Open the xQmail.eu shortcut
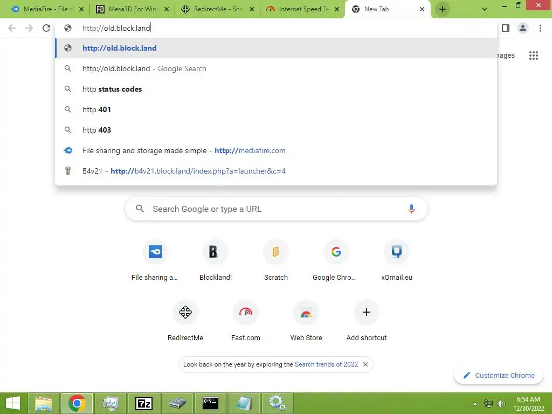The width and height of the screenshot is (552, 414). (x=396, y=260)
